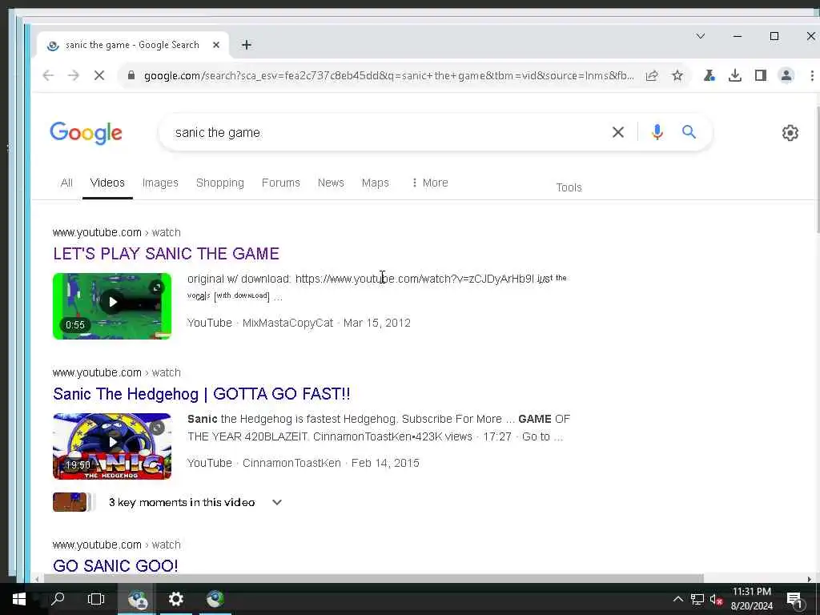Submit search with magnifier icon
820x615 pixels.
point(689,132)
